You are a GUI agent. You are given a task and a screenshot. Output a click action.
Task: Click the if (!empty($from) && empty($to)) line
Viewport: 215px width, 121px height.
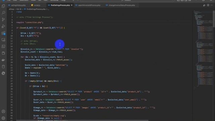(43, 81)
